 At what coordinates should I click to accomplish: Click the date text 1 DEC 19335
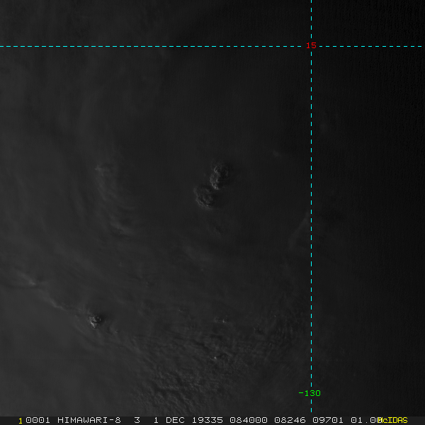click(188, 420)
